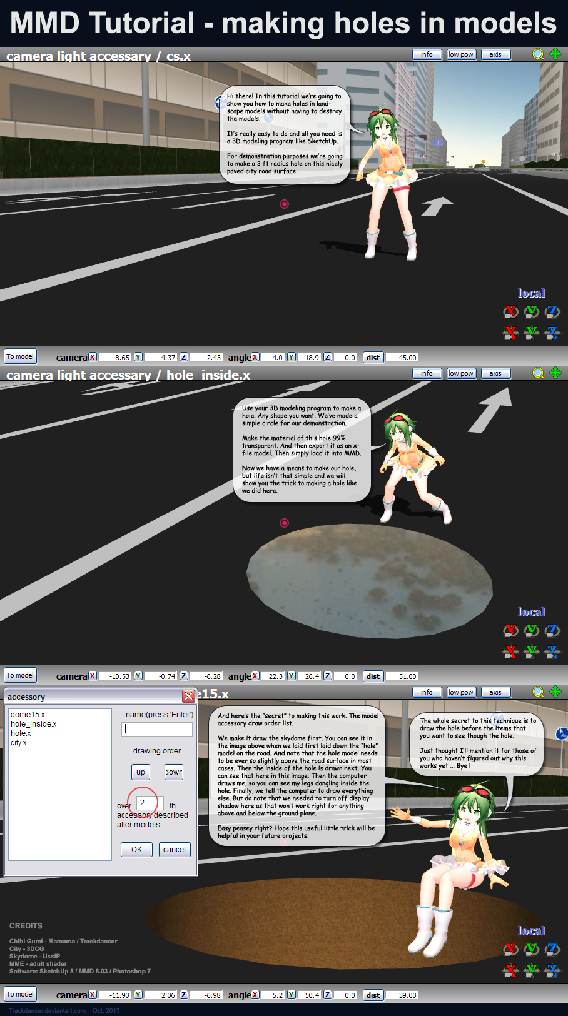The image size is (568, 1016).
Task: Click the dist button next to 45.00
Action: (373, 358)
